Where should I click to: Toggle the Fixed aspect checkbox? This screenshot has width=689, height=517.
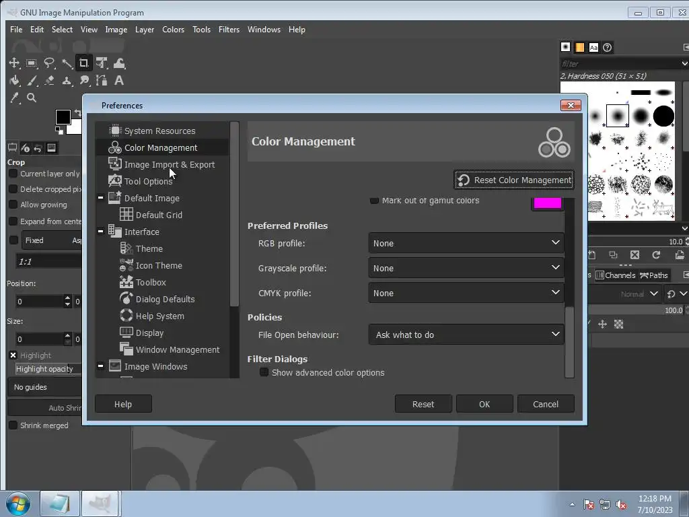pyautogui.click(x=13, y=240)
